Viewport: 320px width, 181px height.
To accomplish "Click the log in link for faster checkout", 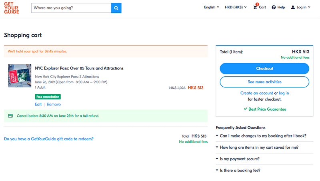I will pyautogui.click(x=284, y=93).
